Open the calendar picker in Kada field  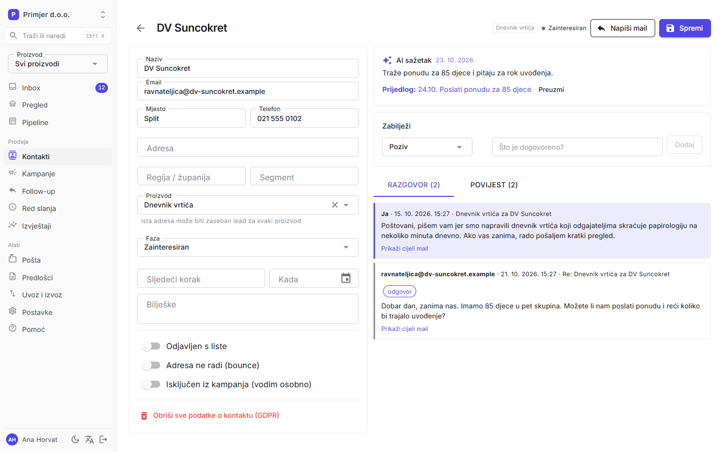(346, 278)
